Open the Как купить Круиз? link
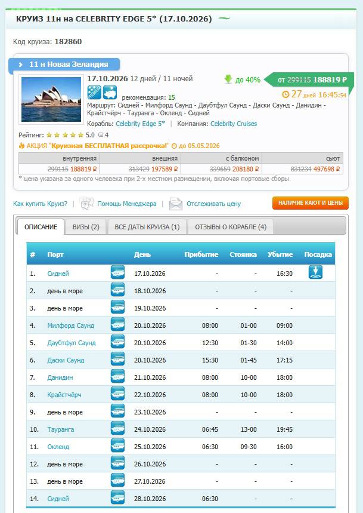This screenshot has height=513, width=363. pyautogui.click(x=40, y=204)
